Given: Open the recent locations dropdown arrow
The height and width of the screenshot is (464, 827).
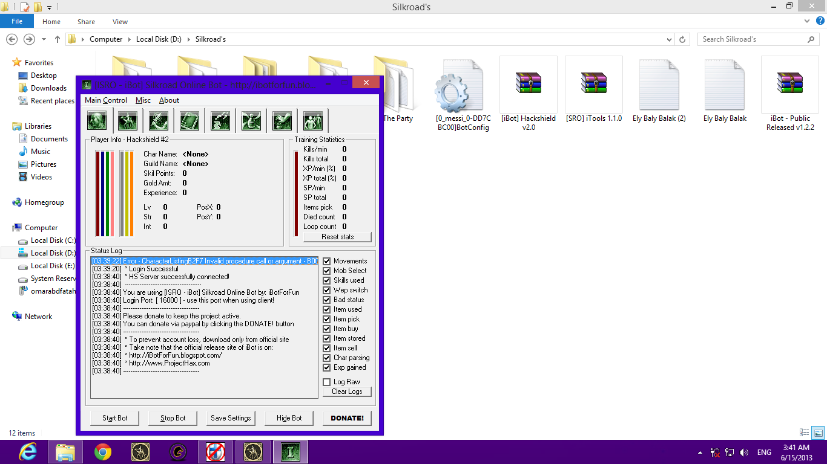Looking at the screenshot, I should click(x=44, y=39).
